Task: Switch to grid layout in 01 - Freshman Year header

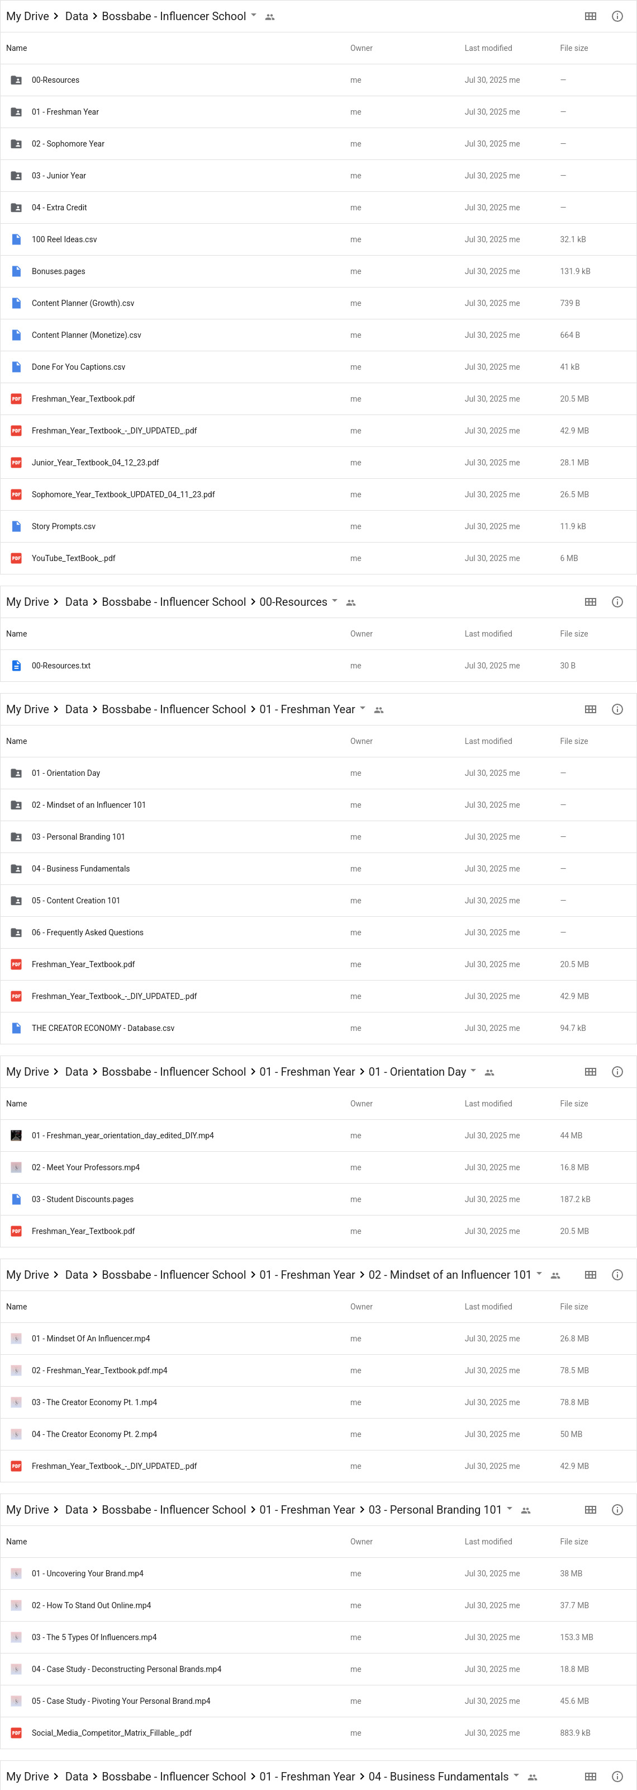Action: (590, 709)
